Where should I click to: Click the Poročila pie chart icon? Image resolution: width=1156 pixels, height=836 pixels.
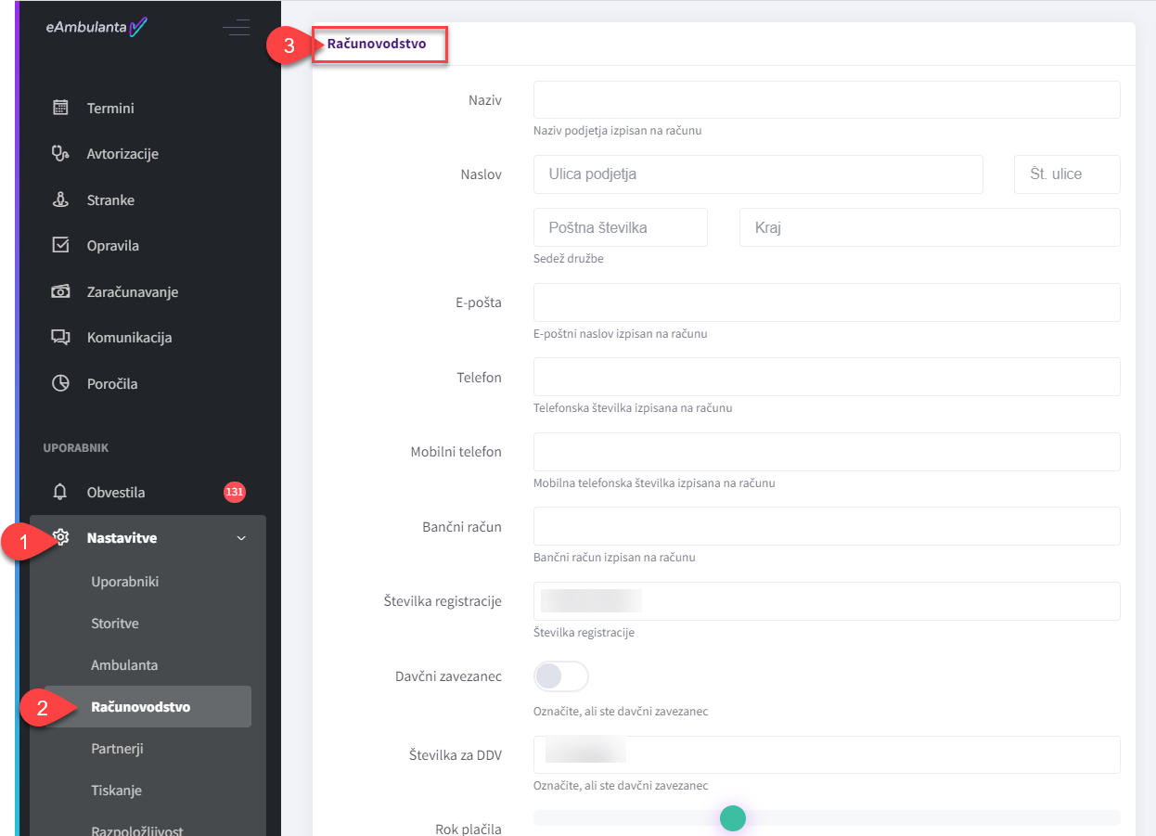(60, 383)
